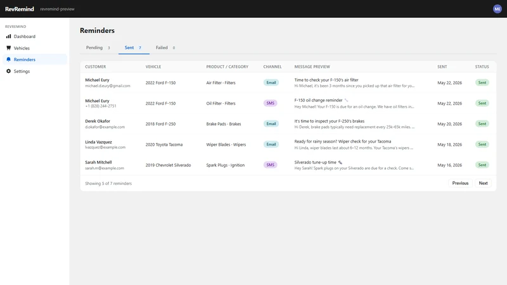Switch to the Failed tab
Screen dimensions: 507x285
(x=165, y=47)
